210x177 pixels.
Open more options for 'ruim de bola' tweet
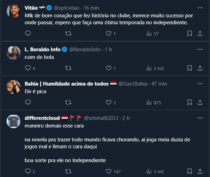pos(200,49)
